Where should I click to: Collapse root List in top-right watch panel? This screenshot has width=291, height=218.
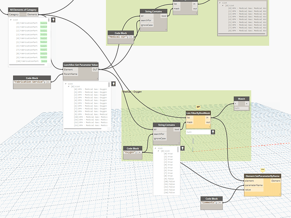(x=220, y=3)
